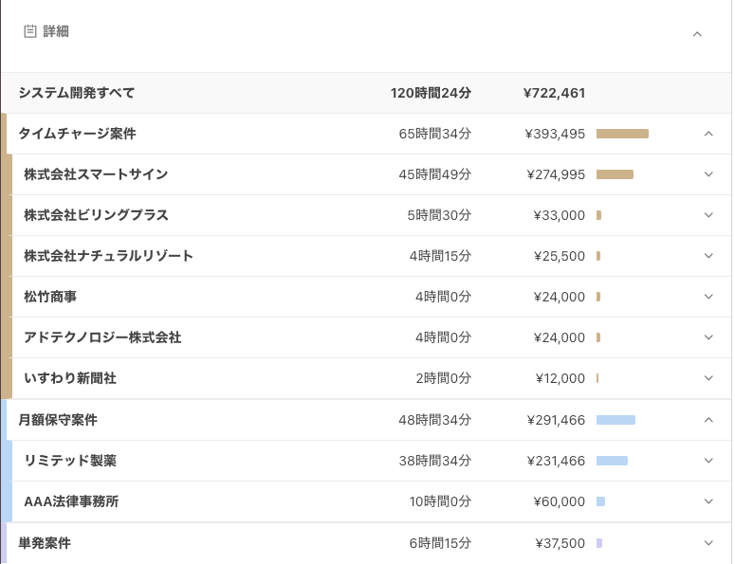Expand 株式会社ナチュラルリゾート row chevron
Screen dimensions: 735x564
(708, 256)
